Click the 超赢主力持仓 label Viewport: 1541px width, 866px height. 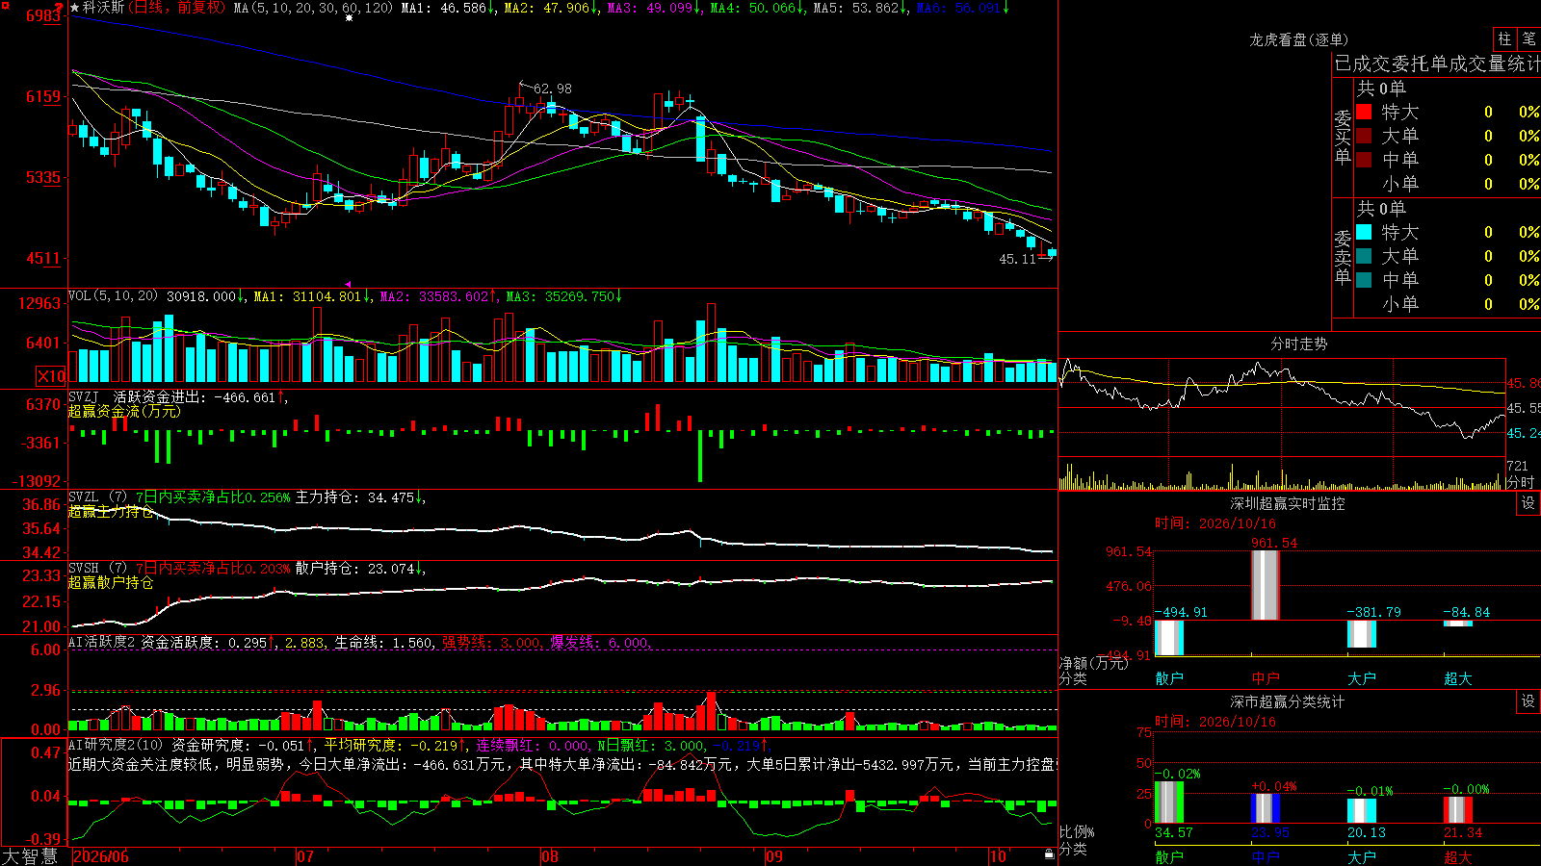click(x=111, y=512)
